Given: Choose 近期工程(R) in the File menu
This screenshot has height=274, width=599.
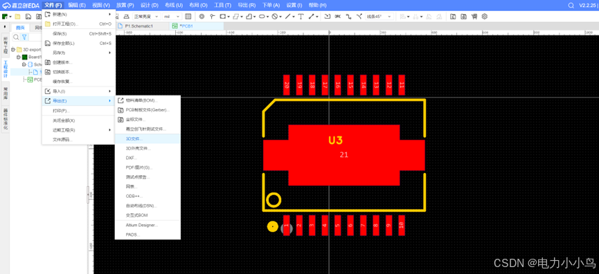Looking at the screenshot, I should pos(78,130).
